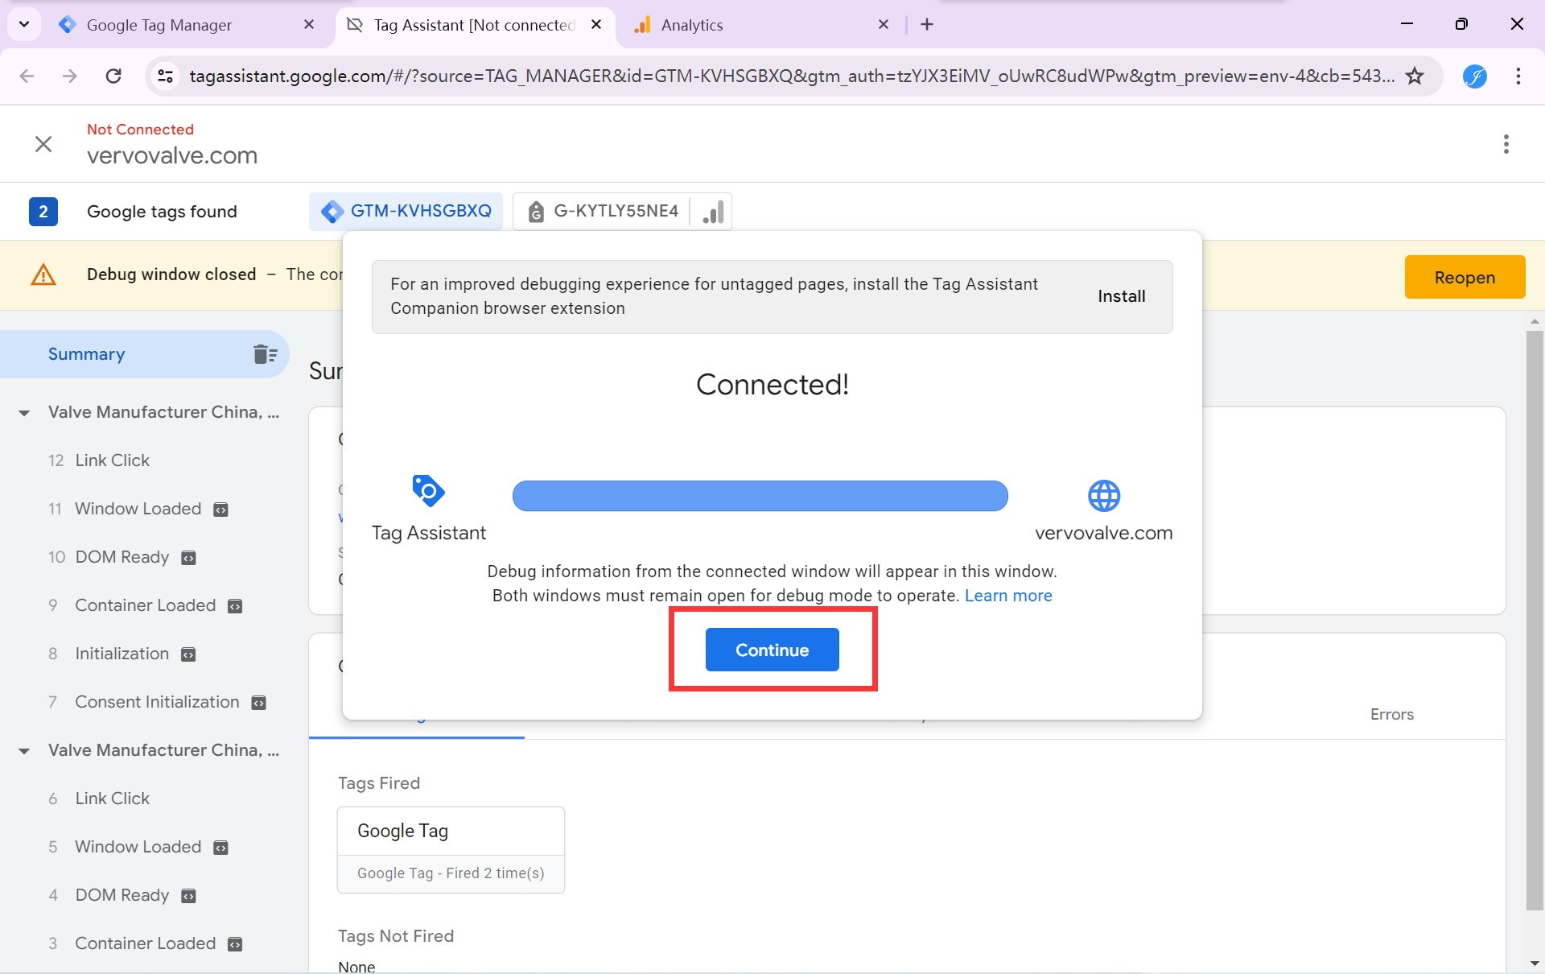Click the 2 Google tags found badge

pyautogui.click(x=43, y=212)
